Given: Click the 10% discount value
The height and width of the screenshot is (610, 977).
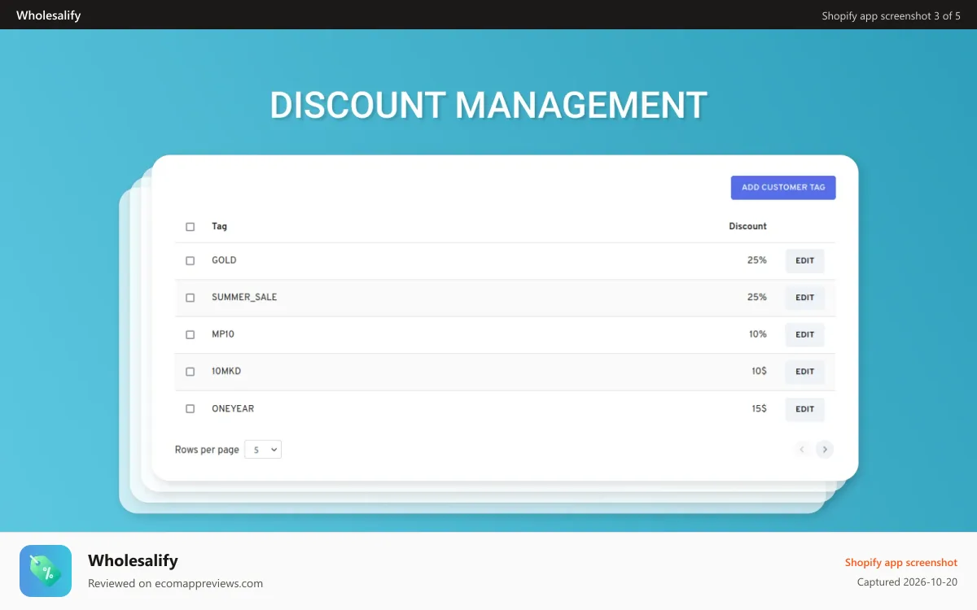Looking at the screenshot, I should pos(758,334).
